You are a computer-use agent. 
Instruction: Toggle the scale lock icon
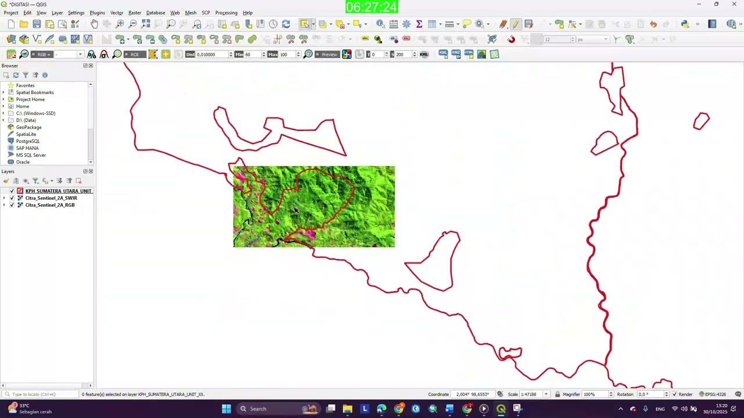coord(557,394)
